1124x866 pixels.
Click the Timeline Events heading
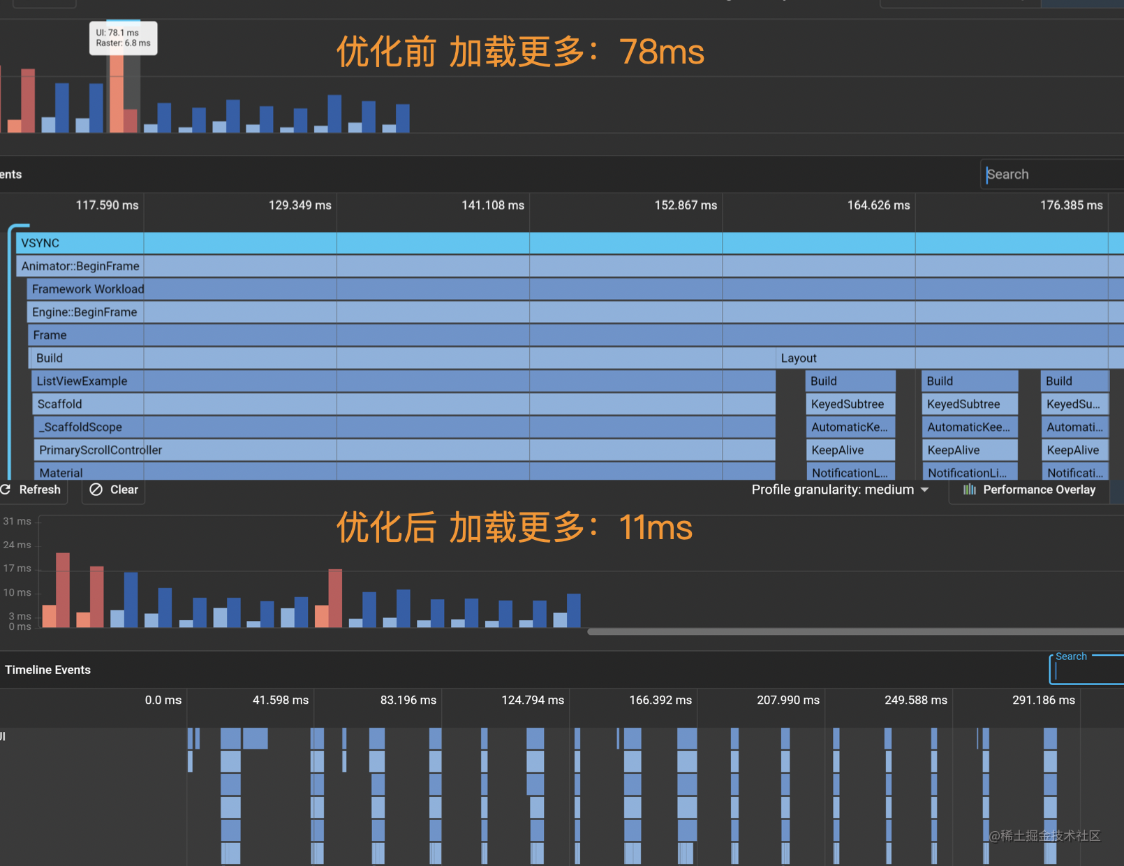click(48, 670)
